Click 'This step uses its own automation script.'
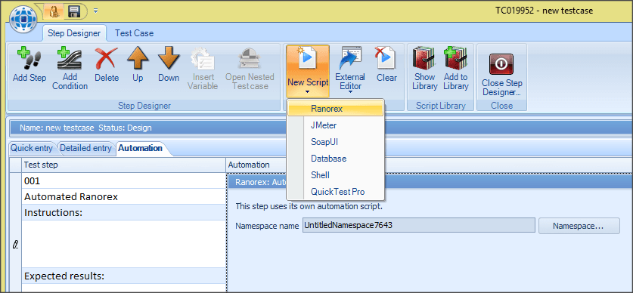The image size is (633, 293). 309,206
